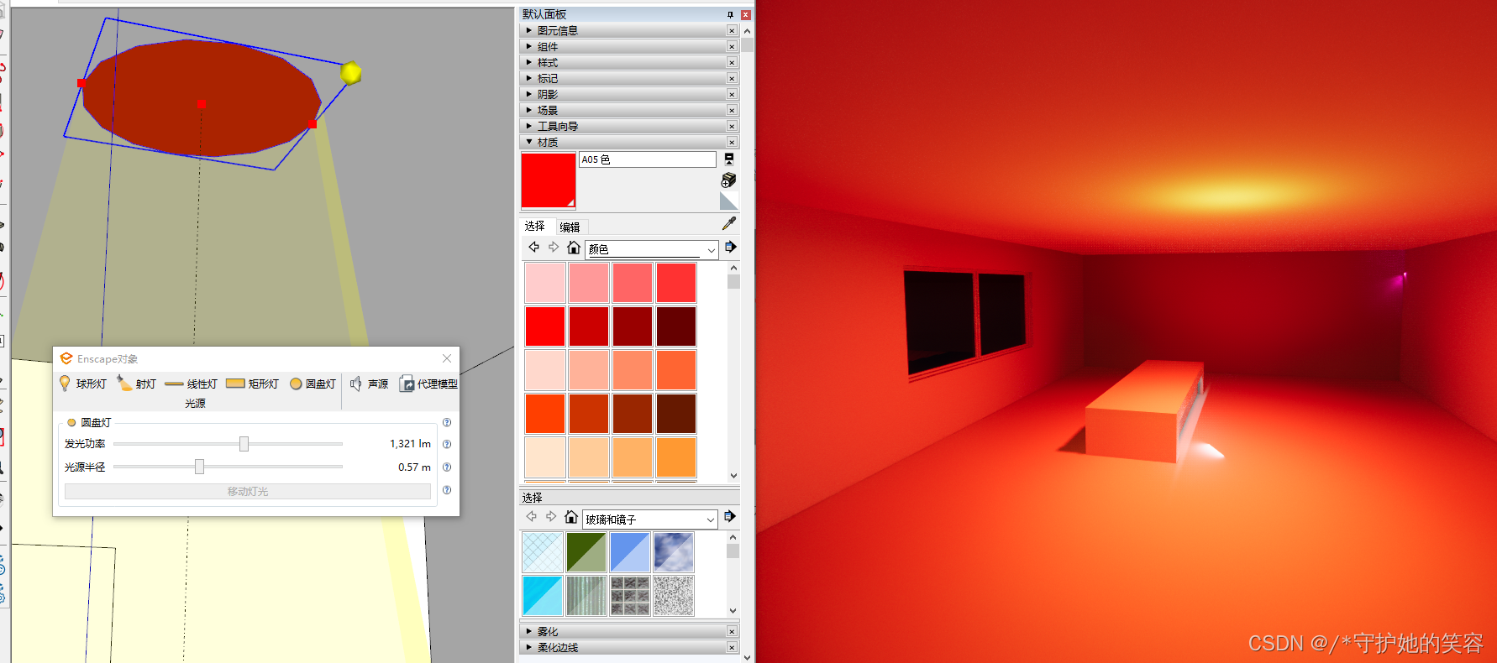Adjust the 光源半径 light radius slider handle
Image resolution: width=1497 pixels, height=663 pixels.
tap(199, 467)
